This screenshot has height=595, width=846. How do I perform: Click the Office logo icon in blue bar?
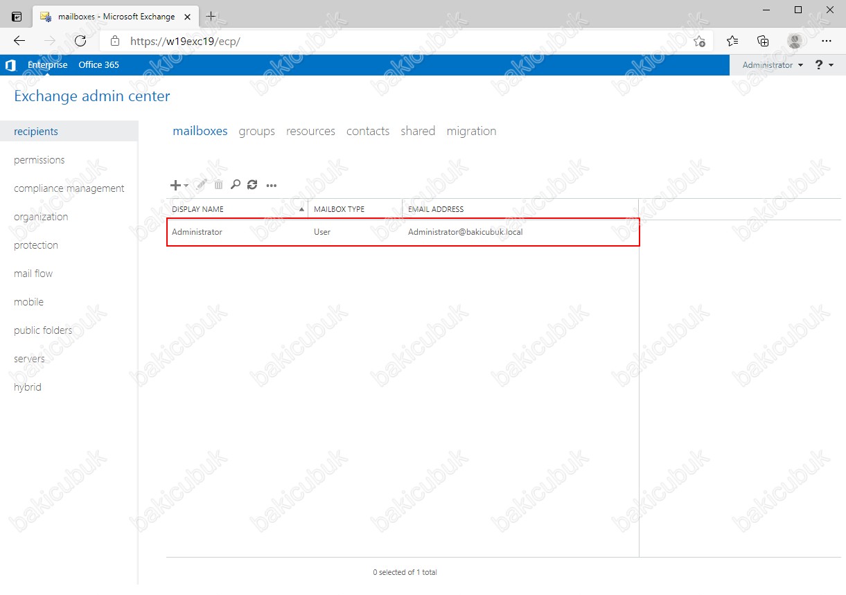tap(10, 65)
